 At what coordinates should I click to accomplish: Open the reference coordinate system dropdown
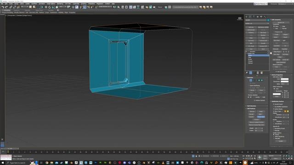[63, 7]
